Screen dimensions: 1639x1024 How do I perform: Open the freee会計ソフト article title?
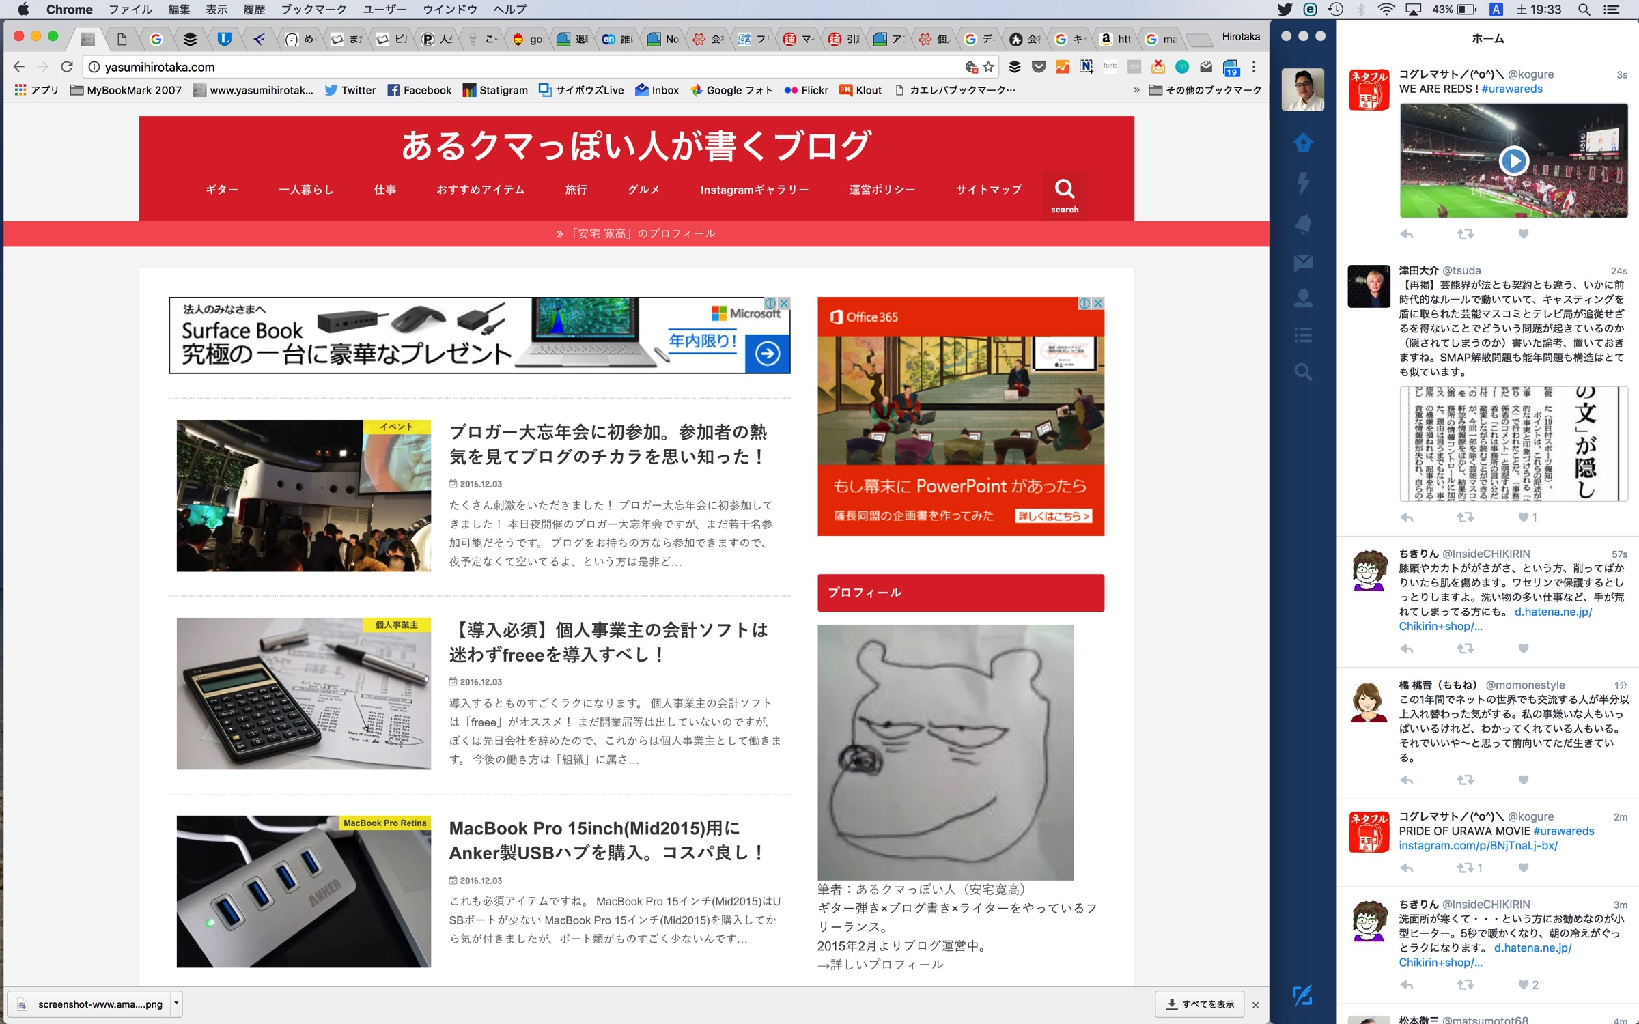608,642
